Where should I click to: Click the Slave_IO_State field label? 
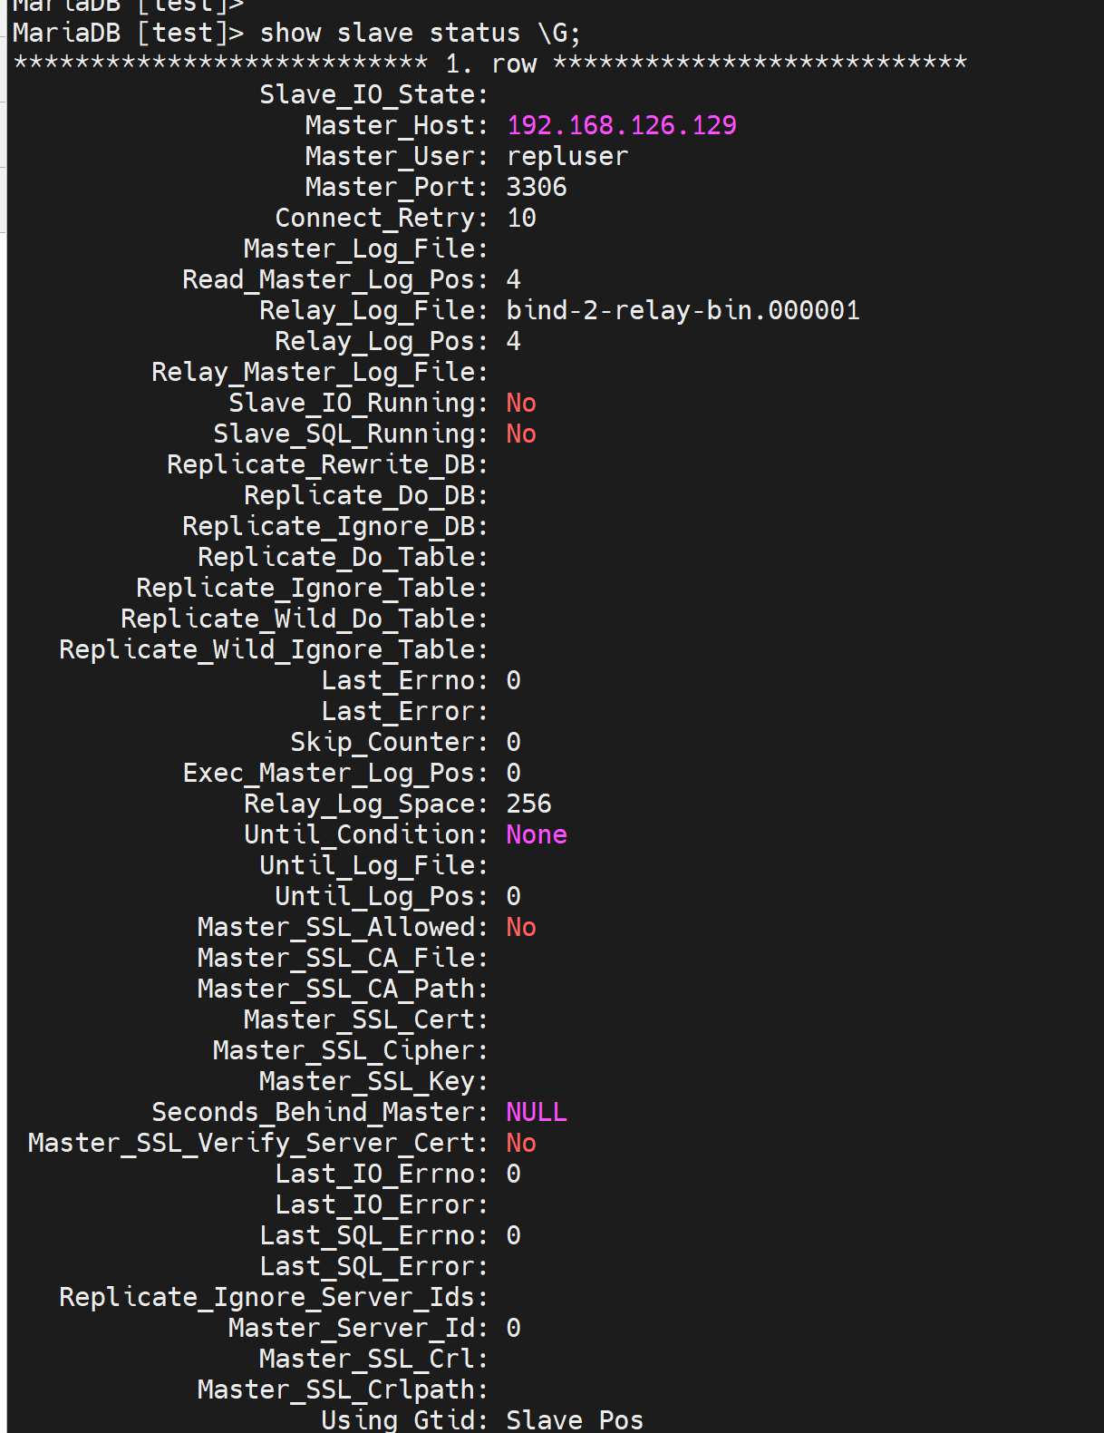373,94
